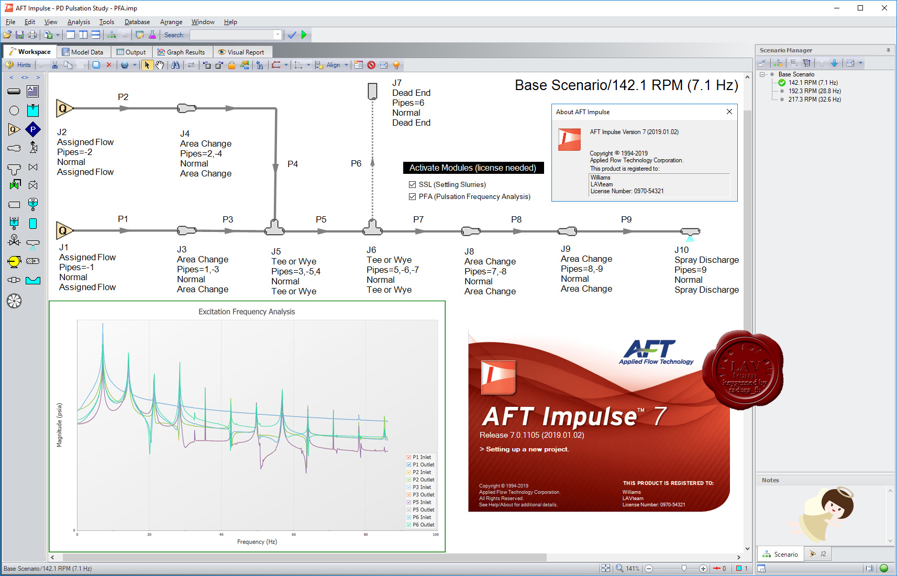The image size is (897, 576).
Task: Open the J2 tab below the Notes panel
Action: (818, 554)
